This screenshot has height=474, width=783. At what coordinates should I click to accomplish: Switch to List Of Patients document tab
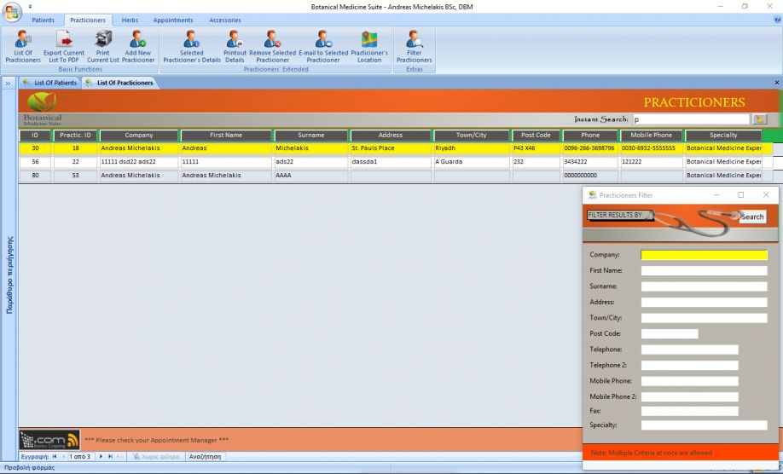click(x=50, y=83)
